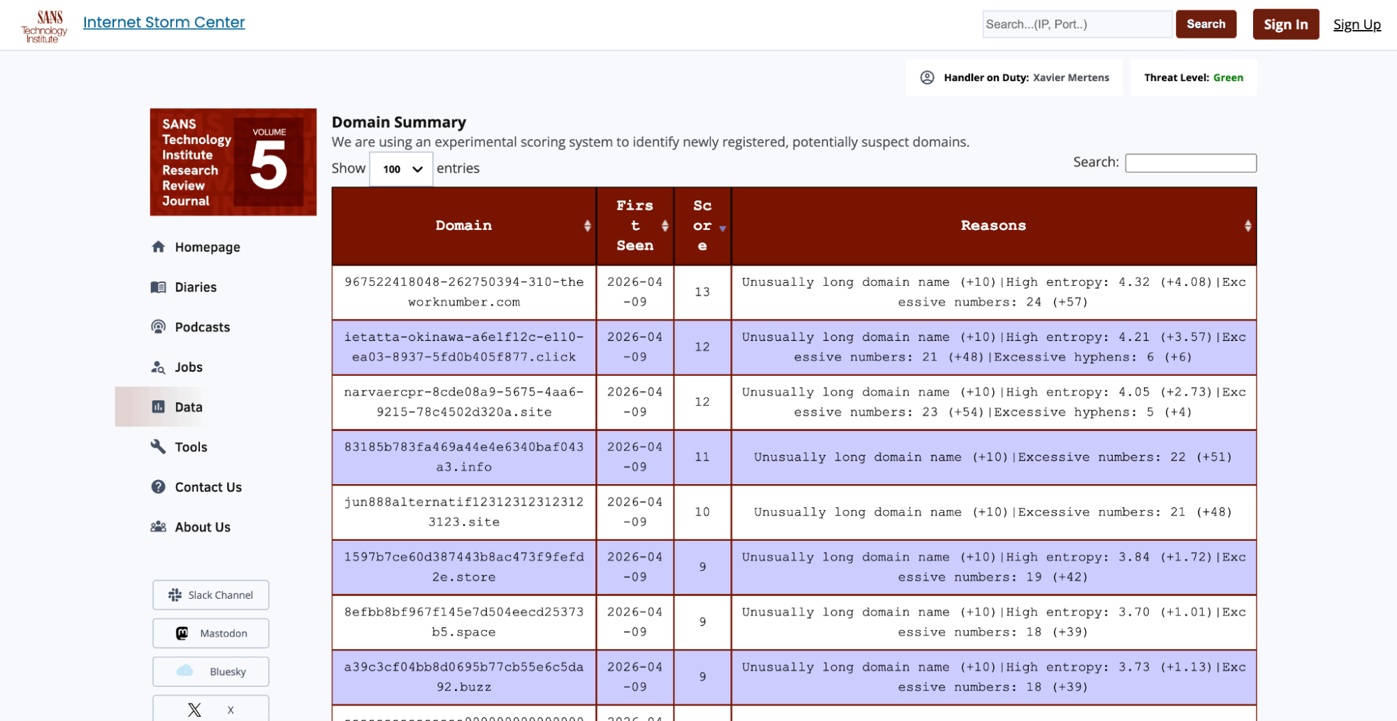1397x721 pixels.
Task: Select the 83185b783fa469...a3.info domain cell
Action: (464, 457)
